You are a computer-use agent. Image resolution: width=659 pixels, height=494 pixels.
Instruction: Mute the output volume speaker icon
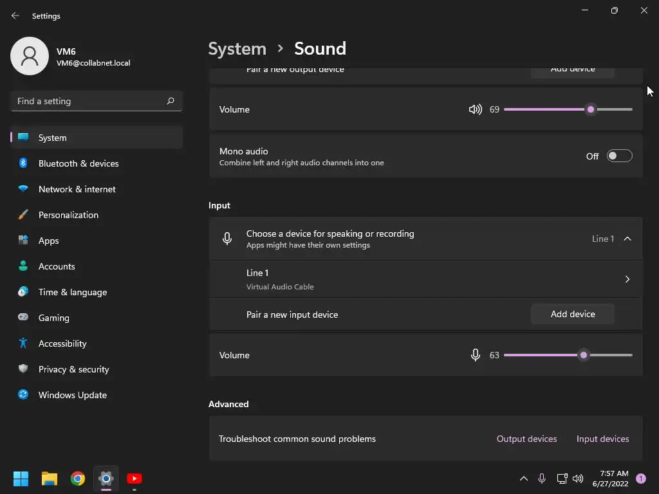coord(475,109)
